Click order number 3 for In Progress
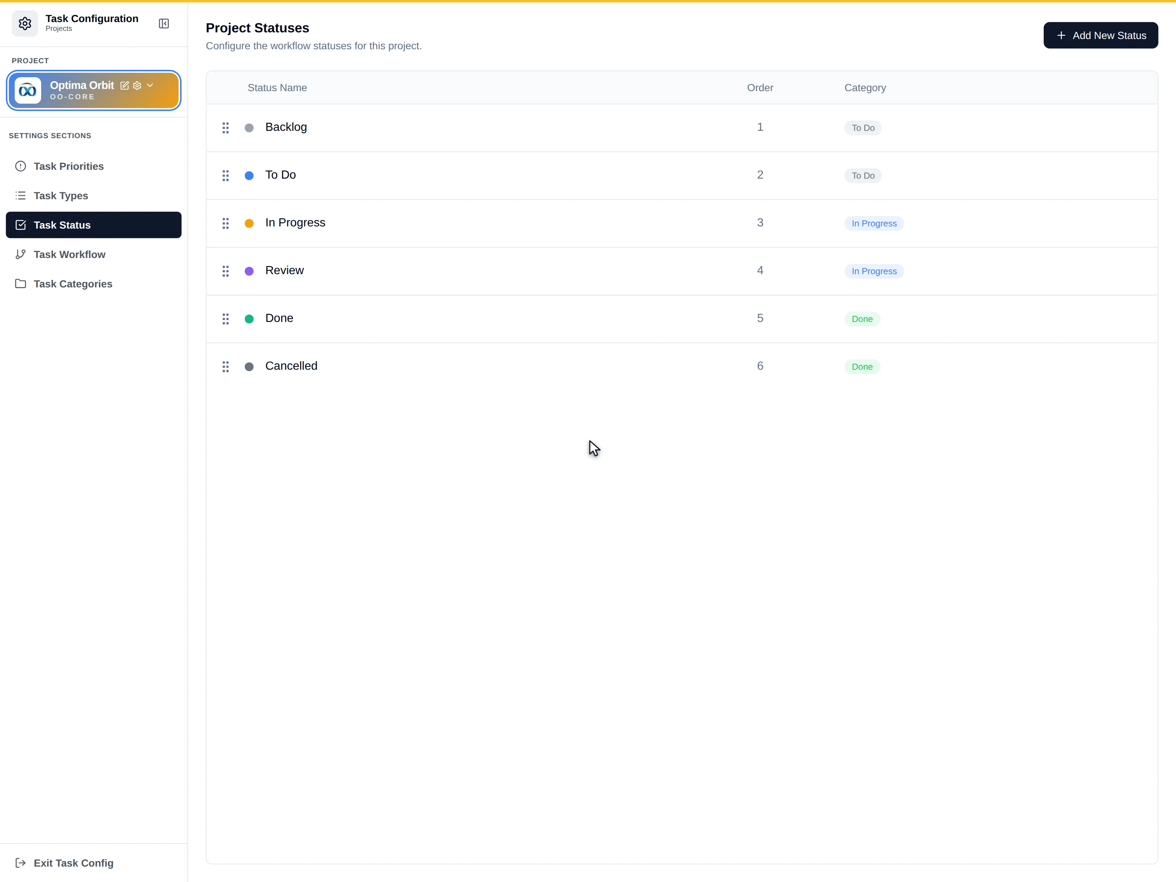Viewport: 1176px width, 882px height. pyautogui.click(x=760, y=223)
